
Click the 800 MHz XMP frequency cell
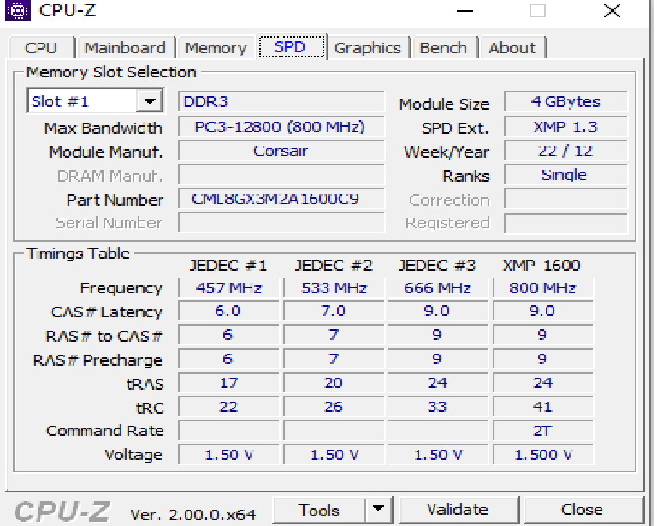coord(542,288)
